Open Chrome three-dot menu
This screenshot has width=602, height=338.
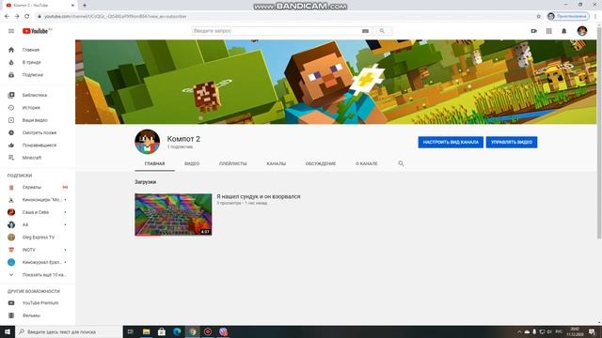[595, 17]
